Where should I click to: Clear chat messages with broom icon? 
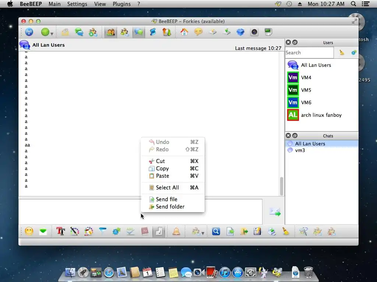(286, 231)
